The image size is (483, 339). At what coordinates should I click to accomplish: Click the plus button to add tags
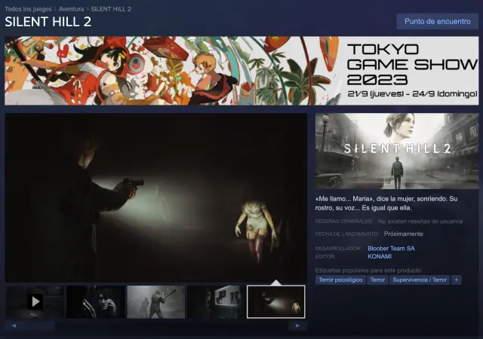click(456, 280)
